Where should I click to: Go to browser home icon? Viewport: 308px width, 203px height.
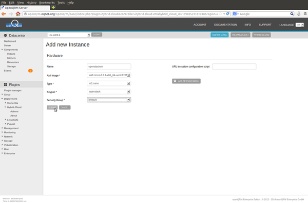coord(18,14)
